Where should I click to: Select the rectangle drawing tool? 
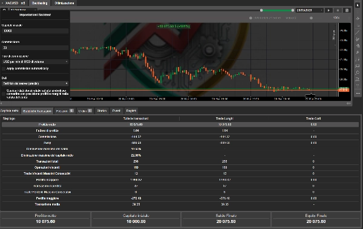[x=358, y=66]
